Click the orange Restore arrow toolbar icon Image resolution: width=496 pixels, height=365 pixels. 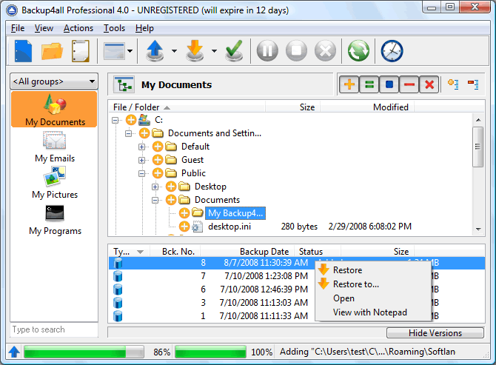point(195,52)
